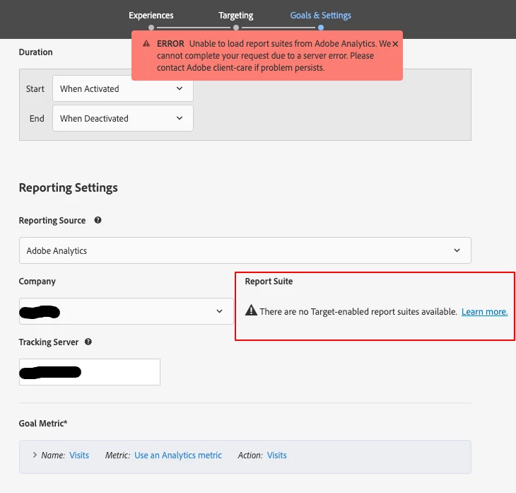Click the Goal Metric* label

[x=43, y=423]
